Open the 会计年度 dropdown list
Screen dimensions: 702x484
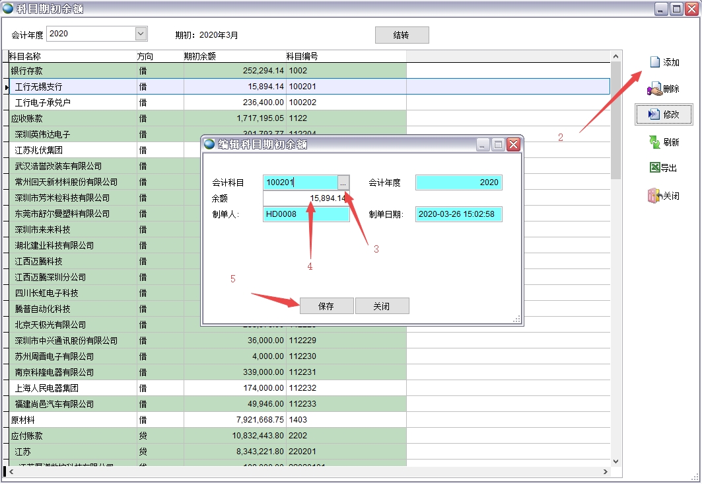141,34
